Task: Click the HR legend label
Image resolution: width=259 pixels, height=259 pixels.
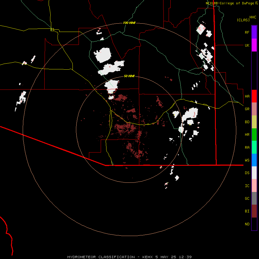Action: pyautogui.click(x=247, y=135)
